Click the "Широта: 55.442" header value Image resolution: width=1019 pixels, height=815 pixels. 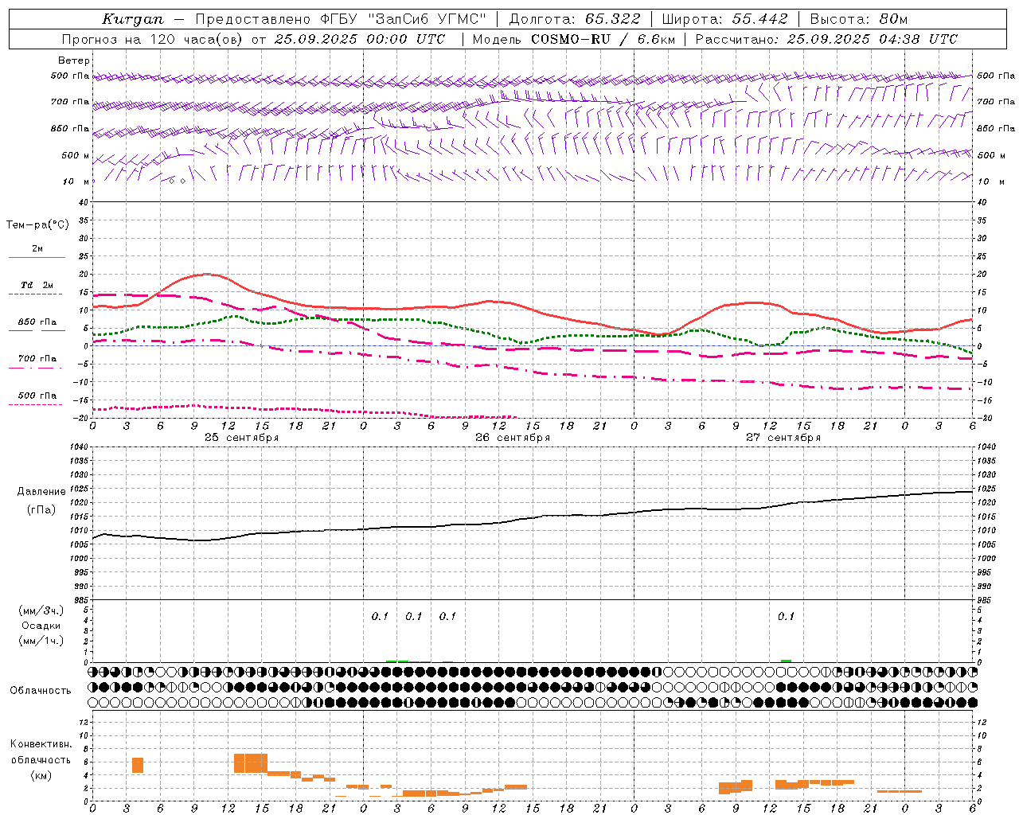(x=724, y=19)
